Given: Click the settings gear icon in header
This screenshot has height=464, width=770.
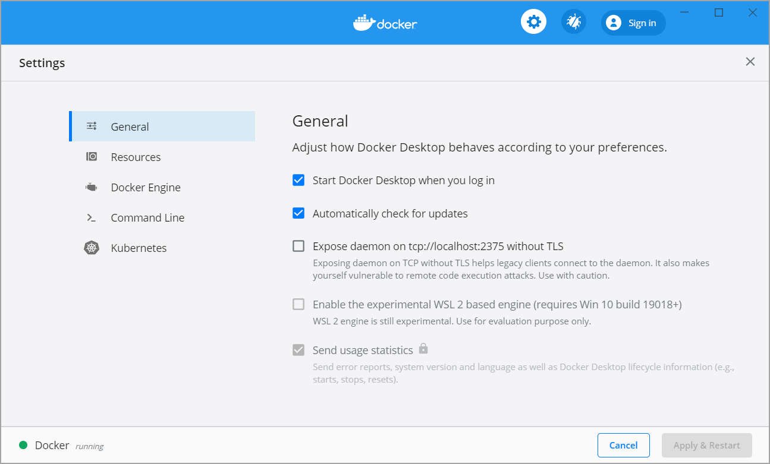Looking at the screenshot, I should pos(533,23).
